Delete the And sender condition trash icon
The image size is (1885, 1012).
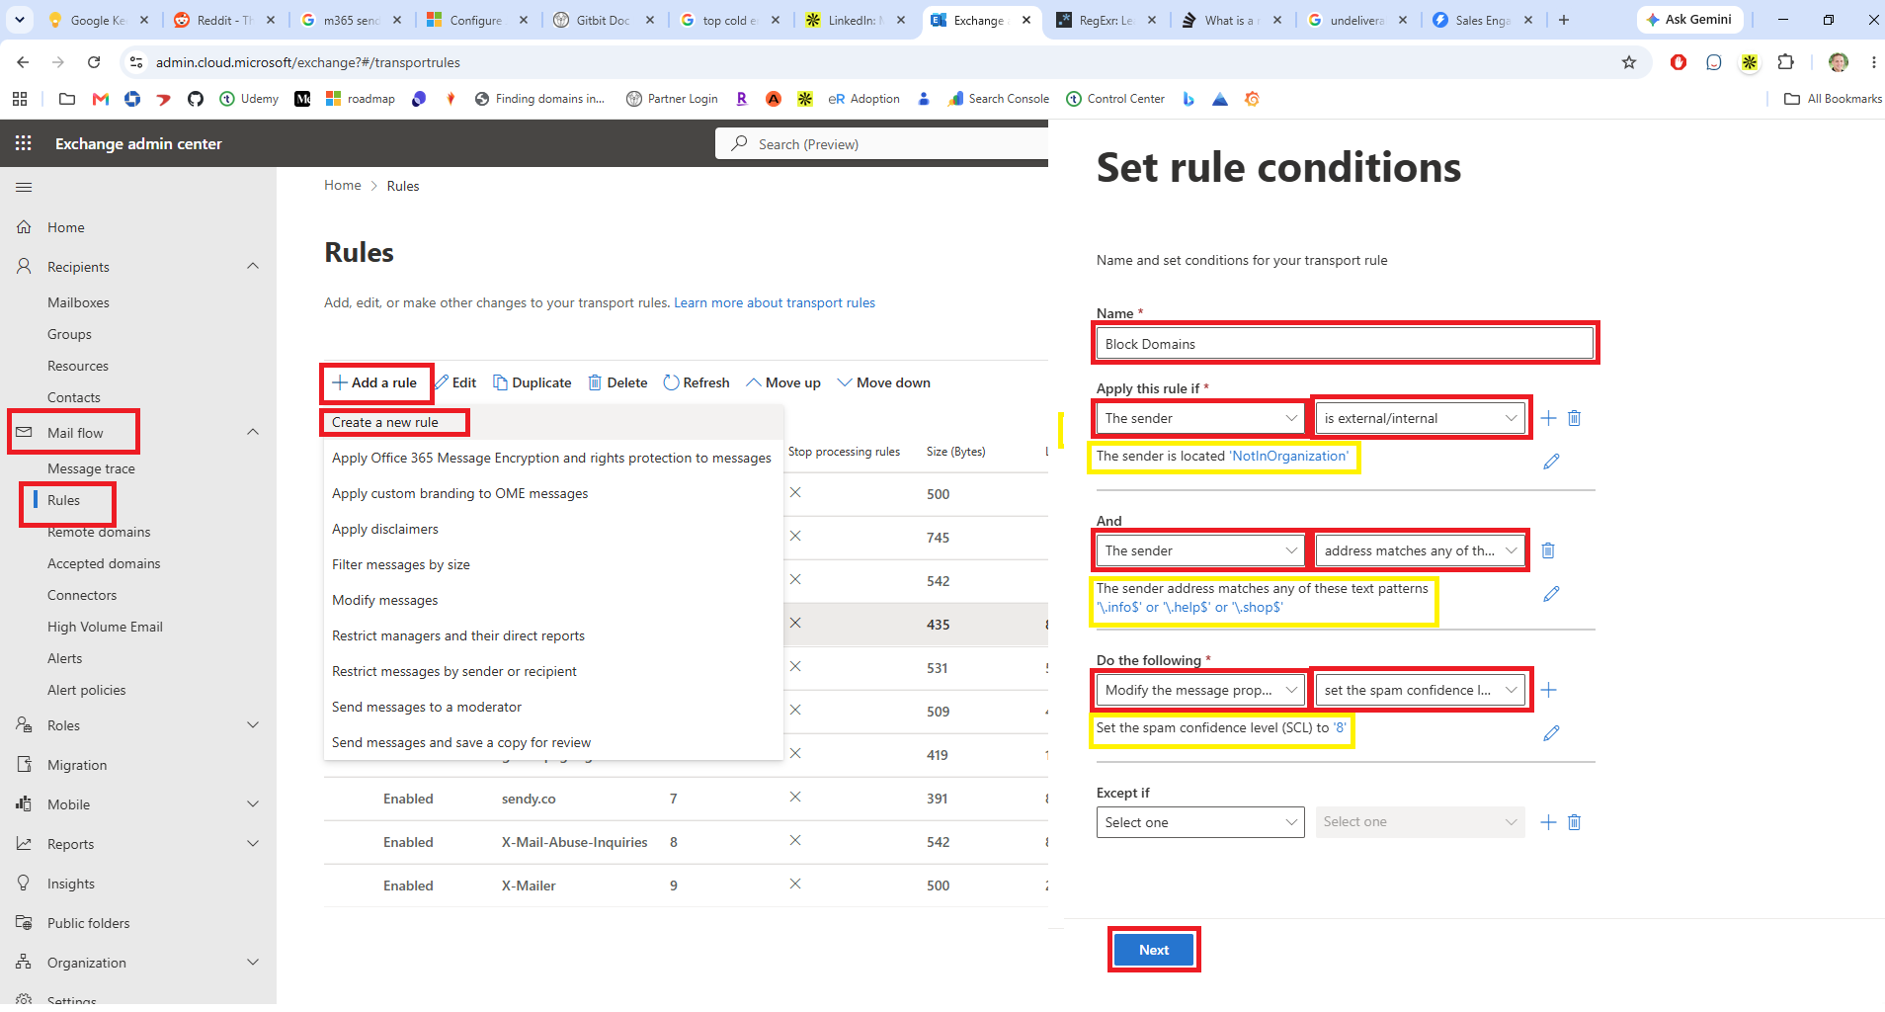click(x=1548, y=550)
